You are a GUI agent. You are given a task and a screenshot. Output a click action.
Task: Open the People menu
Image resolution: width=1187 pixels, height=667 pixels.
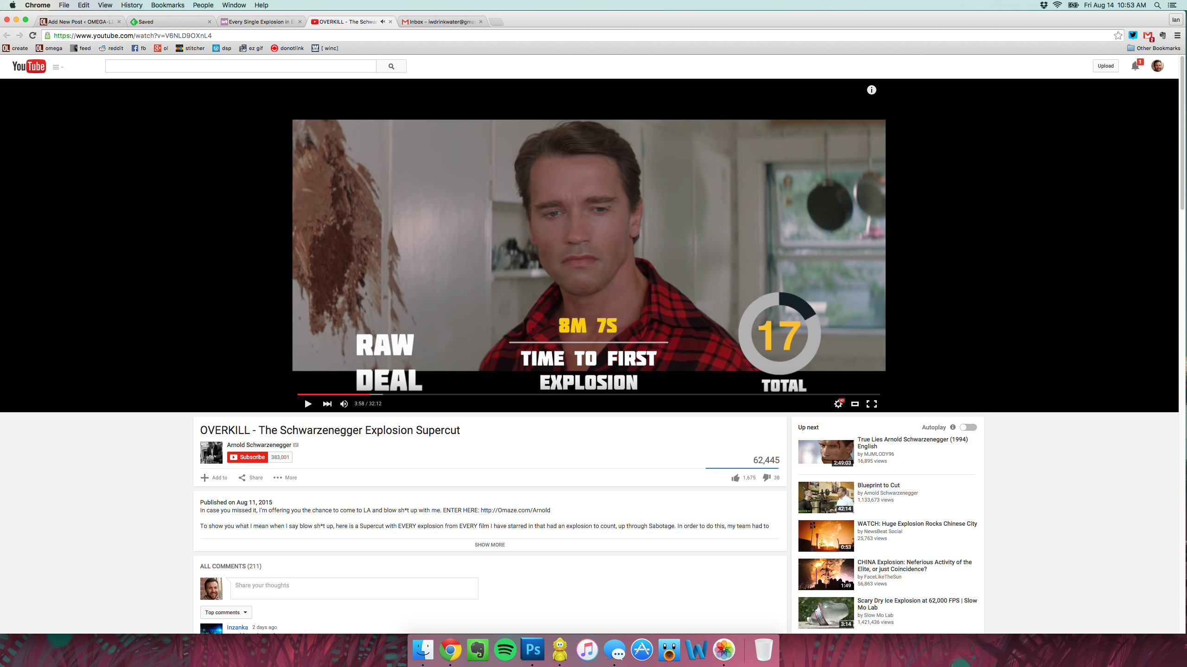[203, 5]
